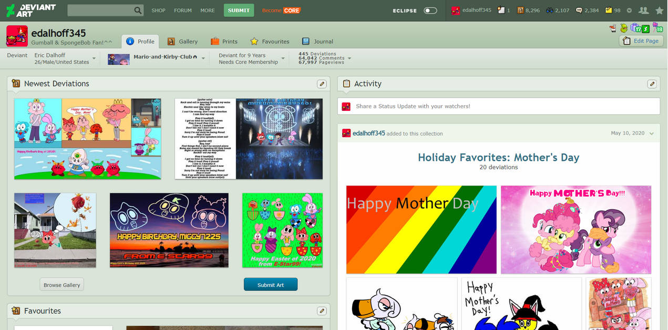
Task: Click the Submit Art button
Action: click(x=271, y=285)
